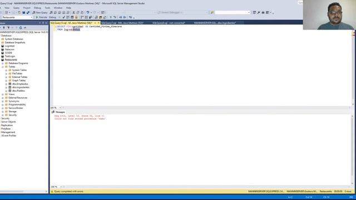Select the Messages results tab

pyautogui.click(x=58, y=112)
